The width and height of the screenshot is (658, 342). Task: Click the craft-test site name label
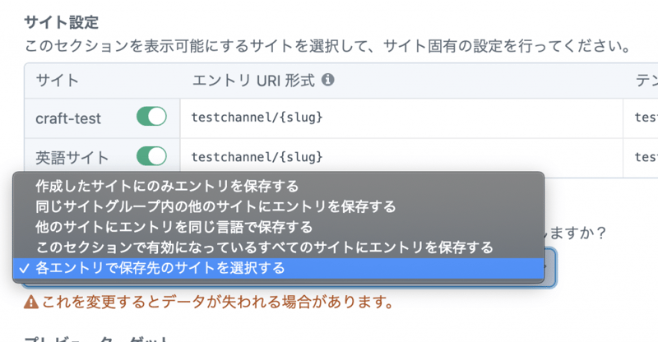(x=68, y=118)
